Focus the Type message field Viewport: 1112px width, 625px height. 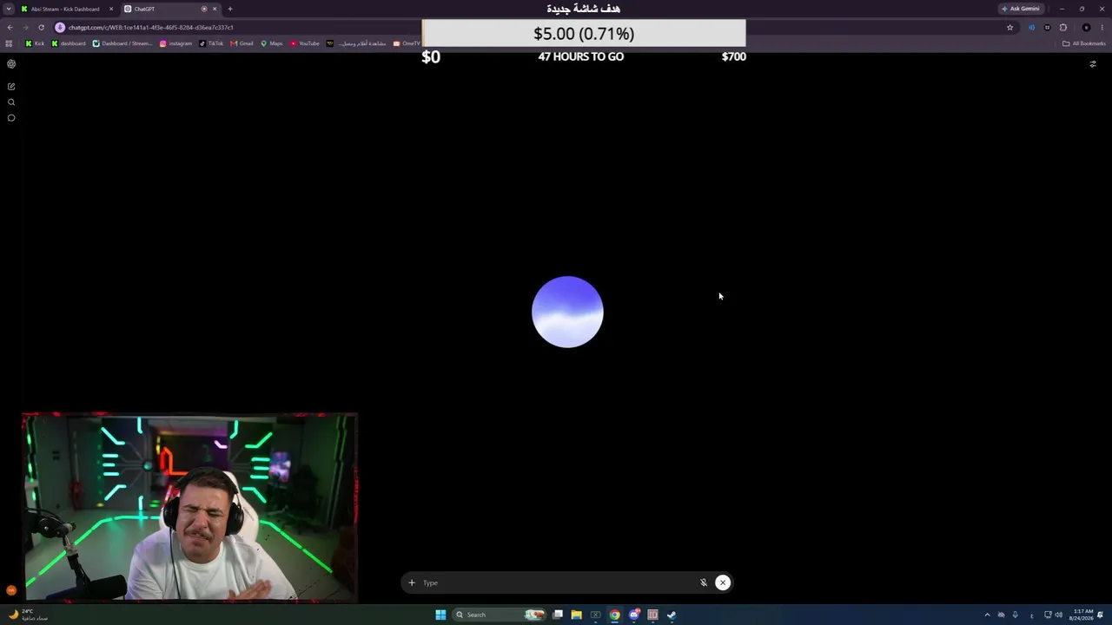(556, 582)
